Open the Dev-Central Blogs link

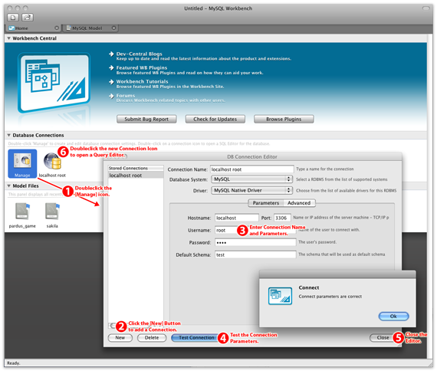point(139,54)
